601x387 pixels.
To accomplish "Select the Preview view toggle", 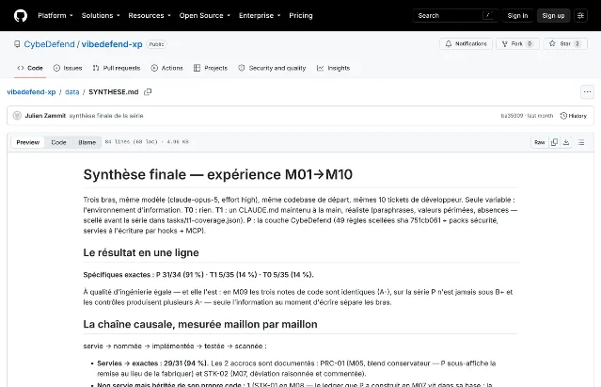I will point(28,142).
